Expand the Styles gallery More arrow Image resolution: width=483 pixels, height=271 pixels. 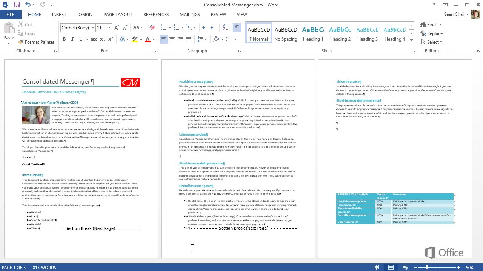coord(411,41)
